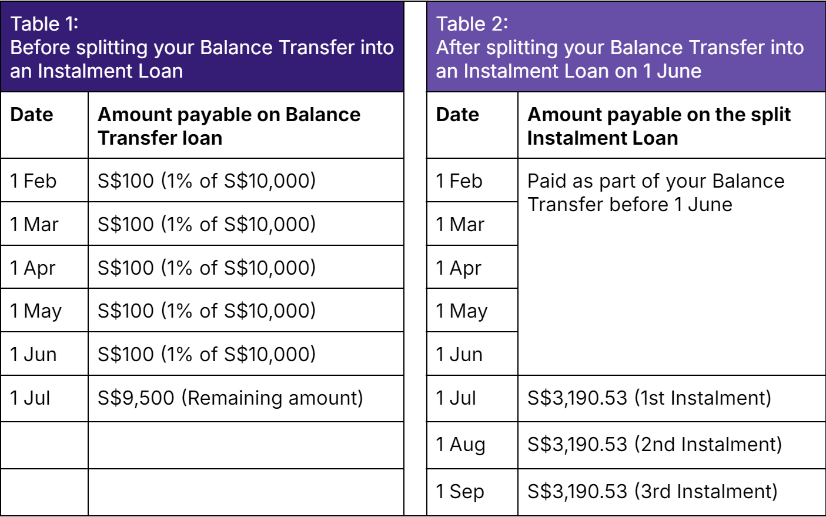The height and width of the screenshot is (517, 826).
Task: Select 1 Jul date in Table 1
Action: tap(44, 398)
